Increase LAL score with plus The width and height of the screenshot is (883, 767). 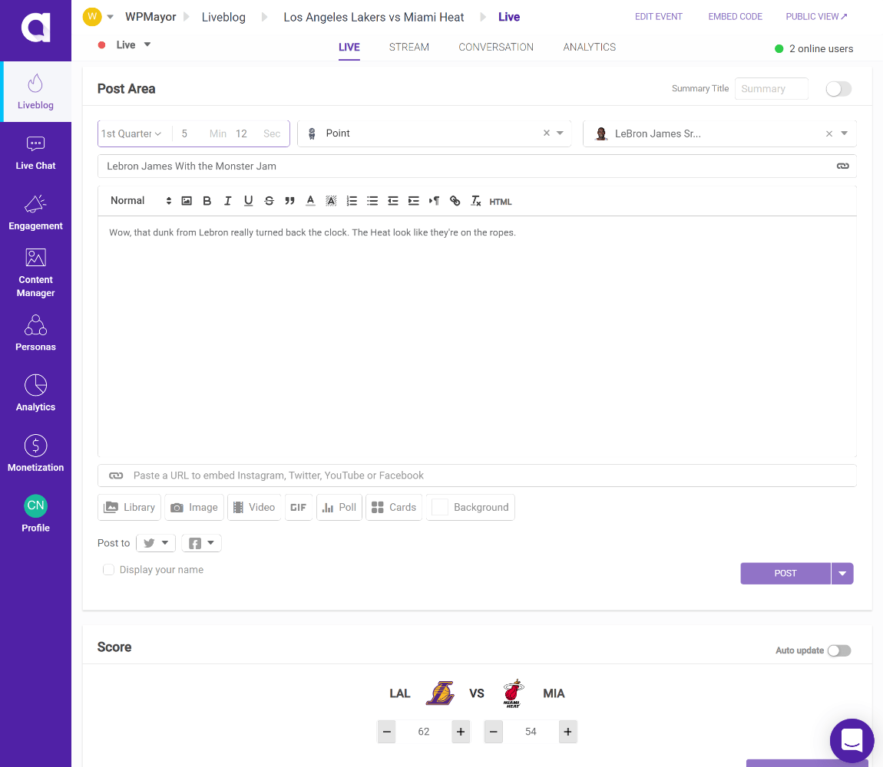[461, 732]
